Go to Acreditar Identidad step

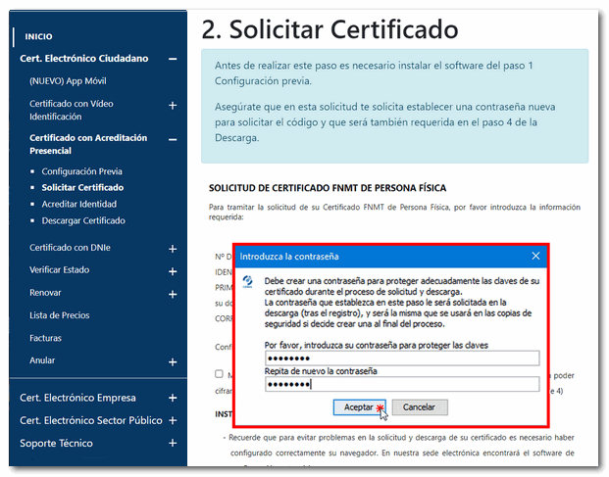78,204
